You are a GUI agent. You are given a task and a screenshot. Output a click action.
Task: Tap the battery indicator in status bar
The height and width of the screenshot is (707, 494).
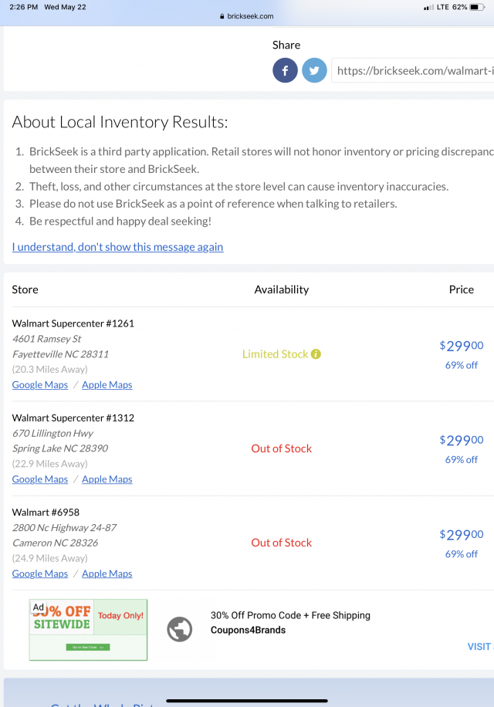[x=477, y=7]
